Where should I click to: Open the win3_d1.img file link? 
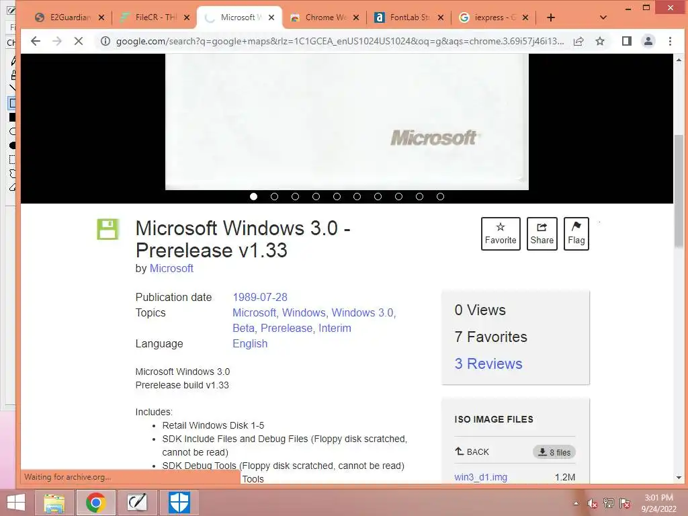[x=481, y=477]
